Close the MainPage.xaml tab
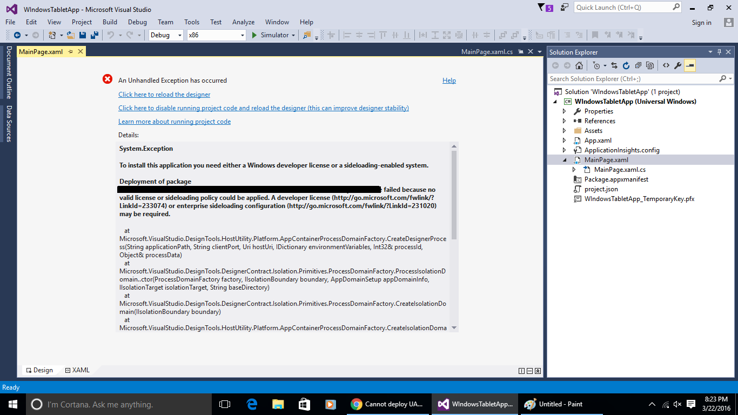The image size is (738, 415). (x=80, y=52)
